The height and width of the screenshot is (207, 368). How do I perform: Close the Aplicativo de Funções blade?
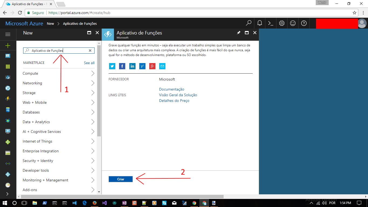pyautogui.click(x=255, y=33)
